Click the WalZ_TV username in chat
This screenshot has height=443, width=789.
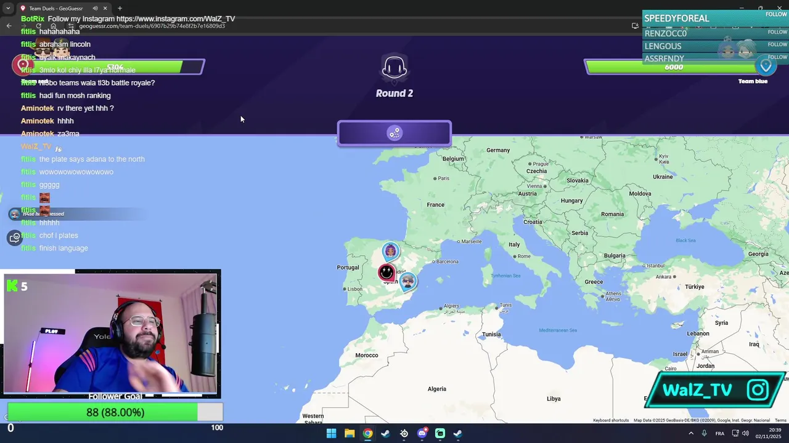36,146
